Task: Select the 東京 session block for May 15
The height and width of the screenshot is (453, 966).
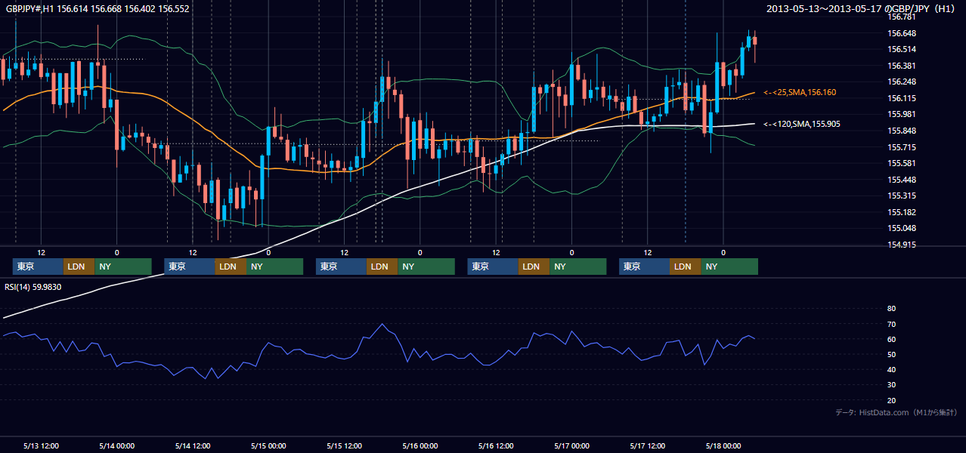Action: tap(341, 267)
